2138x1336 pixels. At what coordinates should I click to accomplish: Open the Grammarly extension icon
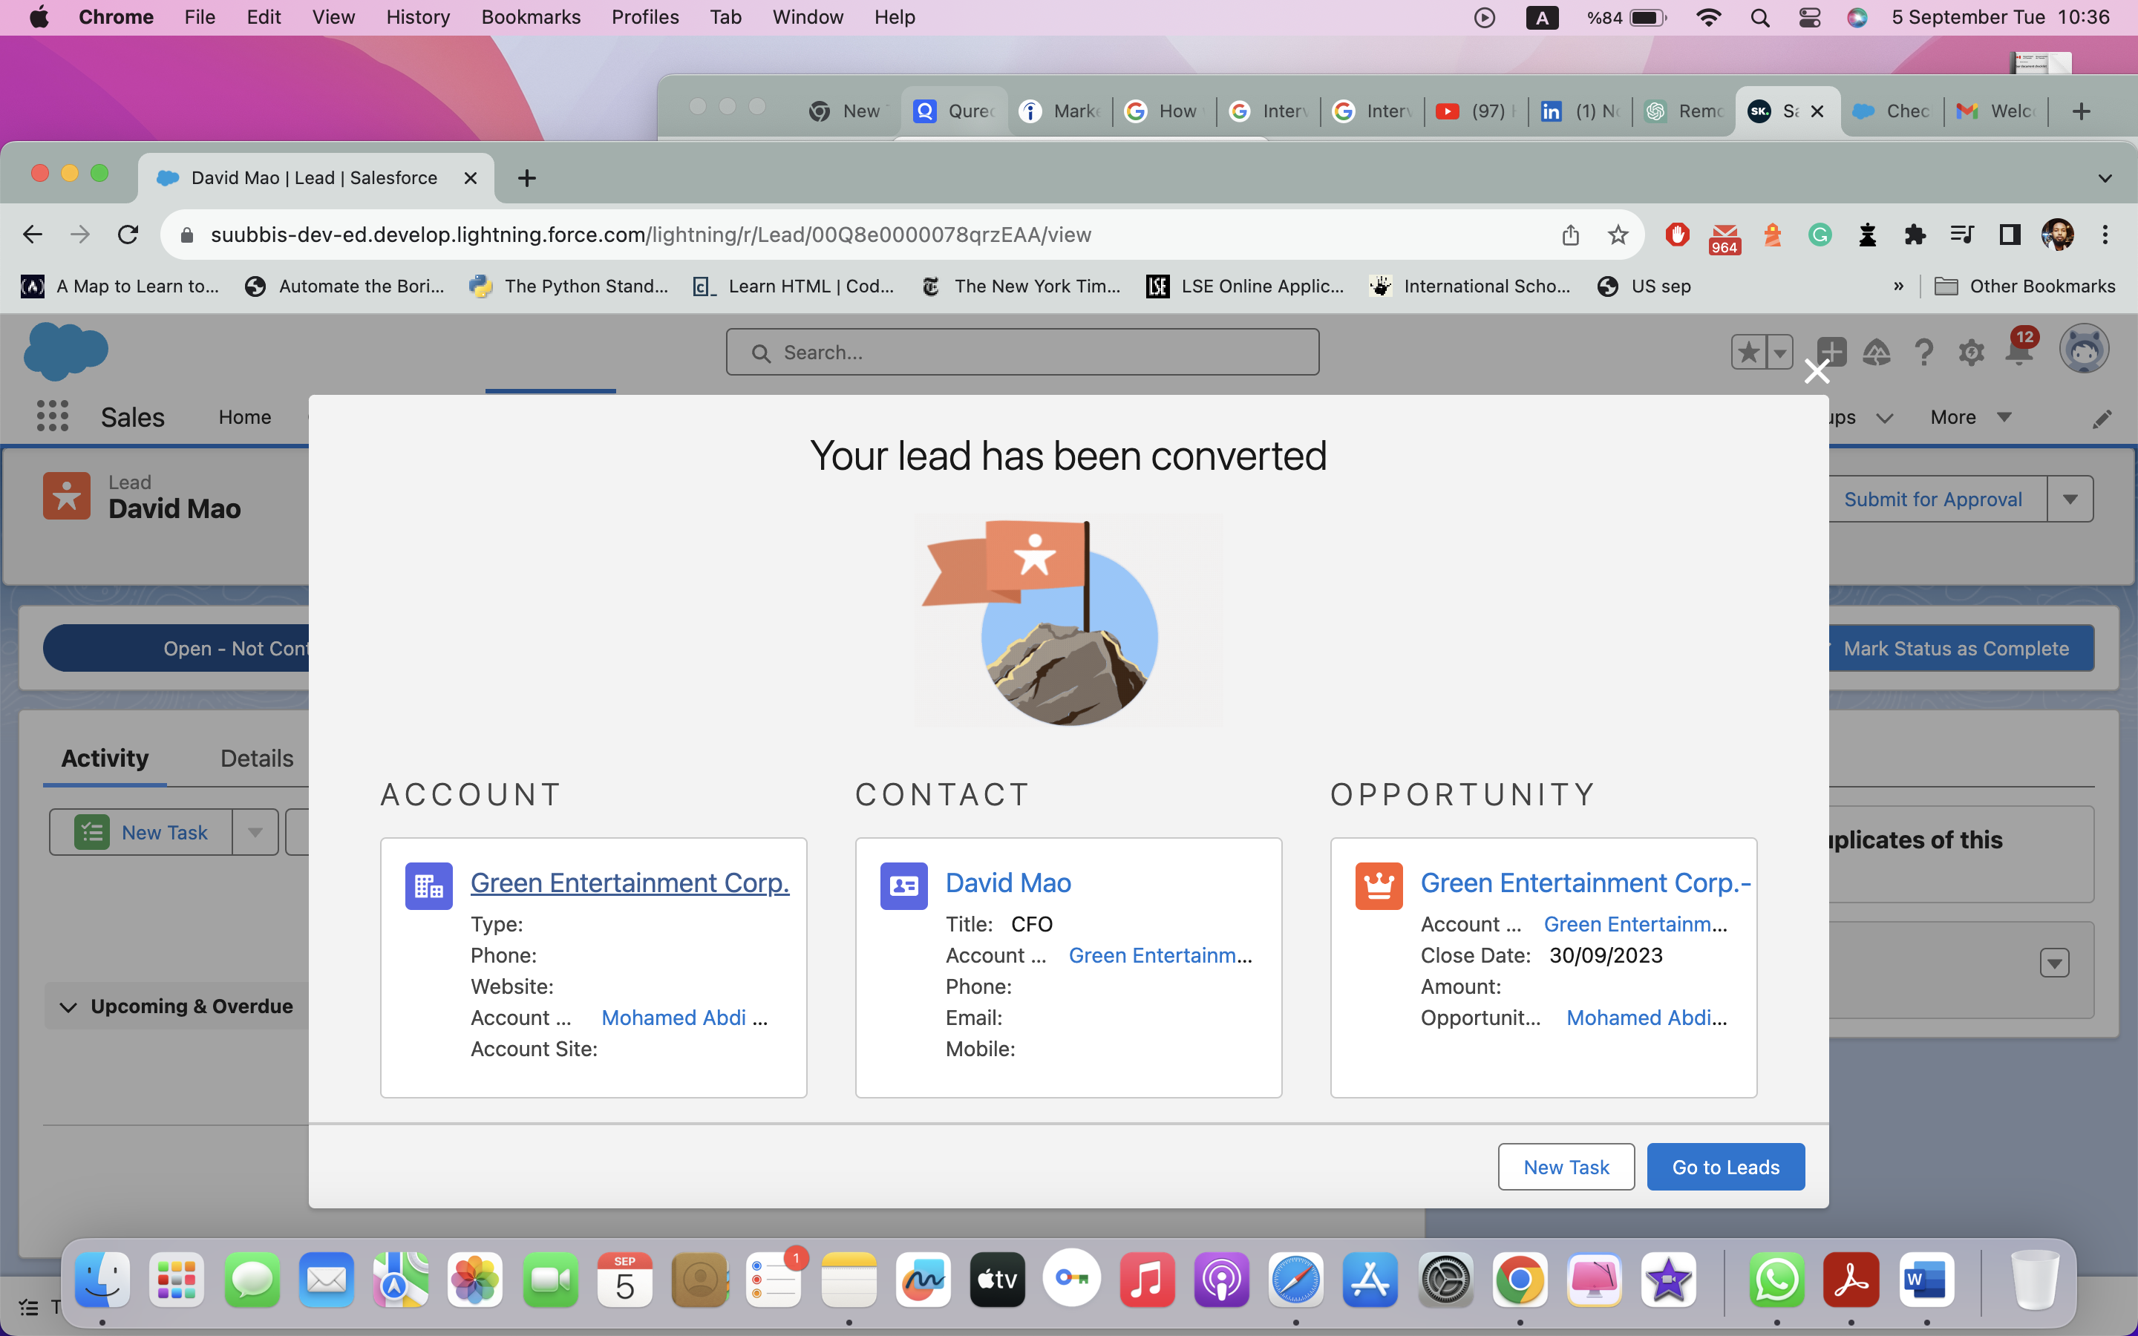pyautogui.click(x=1819, y=234)
